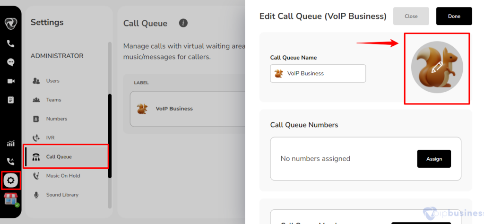This screenshot has width=484, height=224.
Task: Open the AI call icon in sidebar
Action: click(x=11, y=162)
